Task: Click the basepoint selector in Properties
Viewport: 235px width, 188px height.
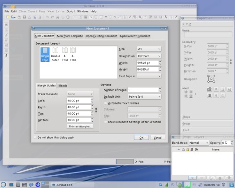Action: click(211, 78)
